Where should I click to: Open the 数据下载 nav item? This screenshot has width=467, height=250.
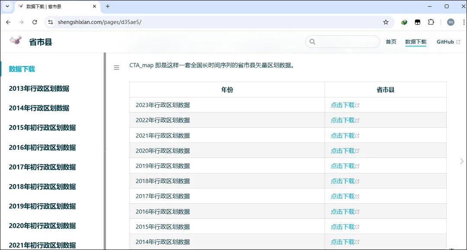click(416, 42)
